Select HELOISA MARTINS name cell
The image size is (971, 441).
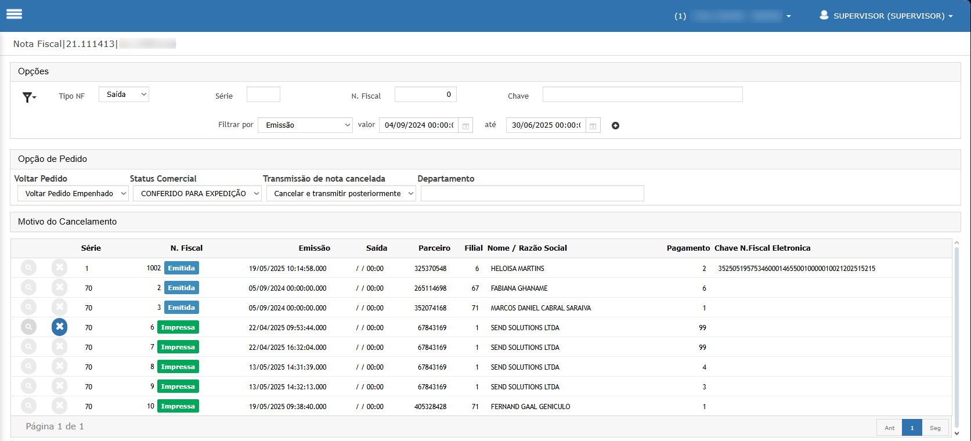(517, 268)
